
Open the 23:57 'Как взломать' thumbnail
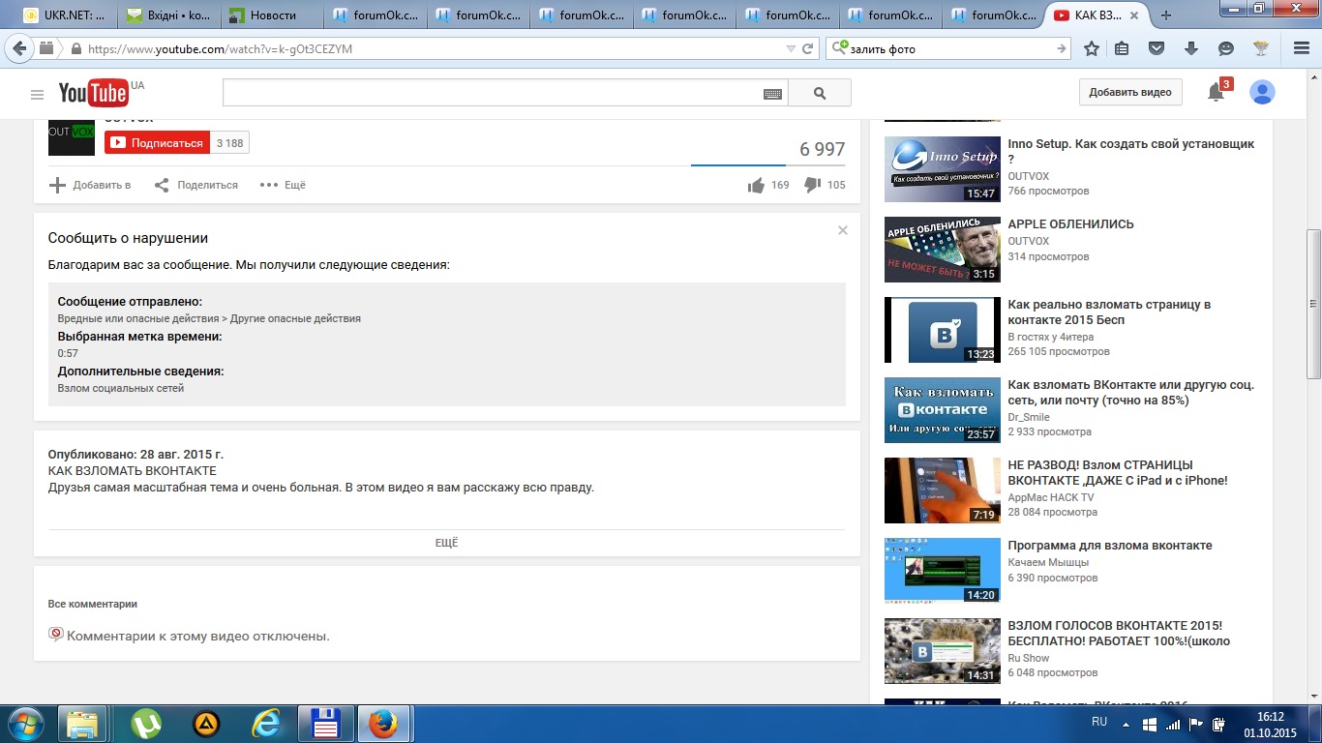point(943,410)
